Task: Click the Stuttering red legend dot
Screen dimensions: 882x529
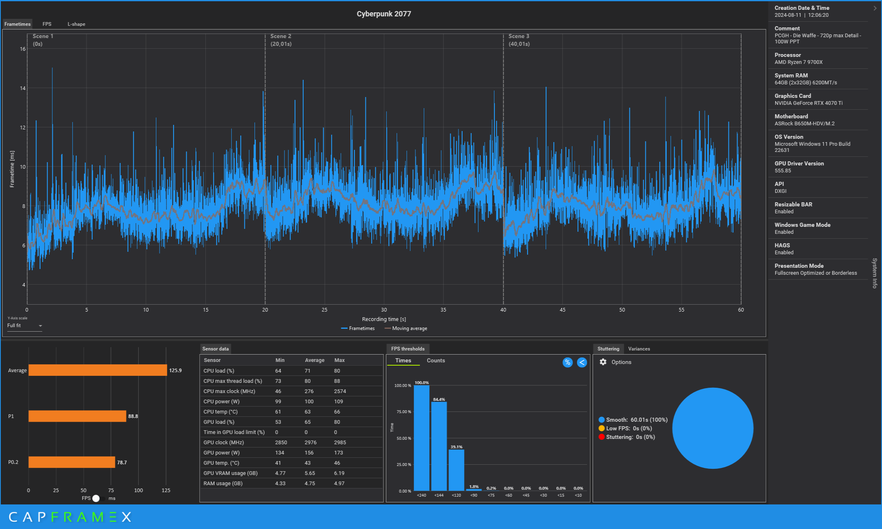Action: (602, 437)
